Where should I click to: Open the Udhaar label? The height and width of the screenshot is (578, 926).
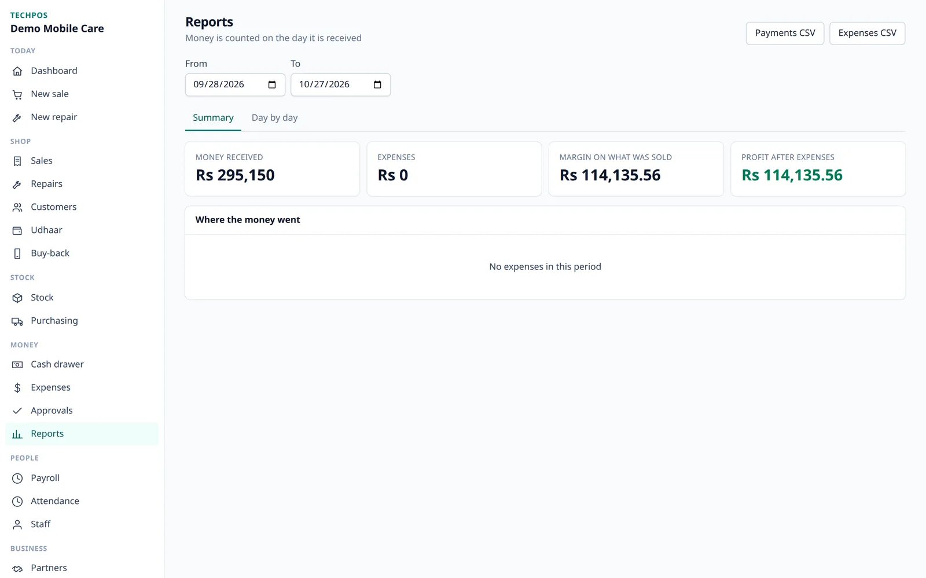pos(46,231)
